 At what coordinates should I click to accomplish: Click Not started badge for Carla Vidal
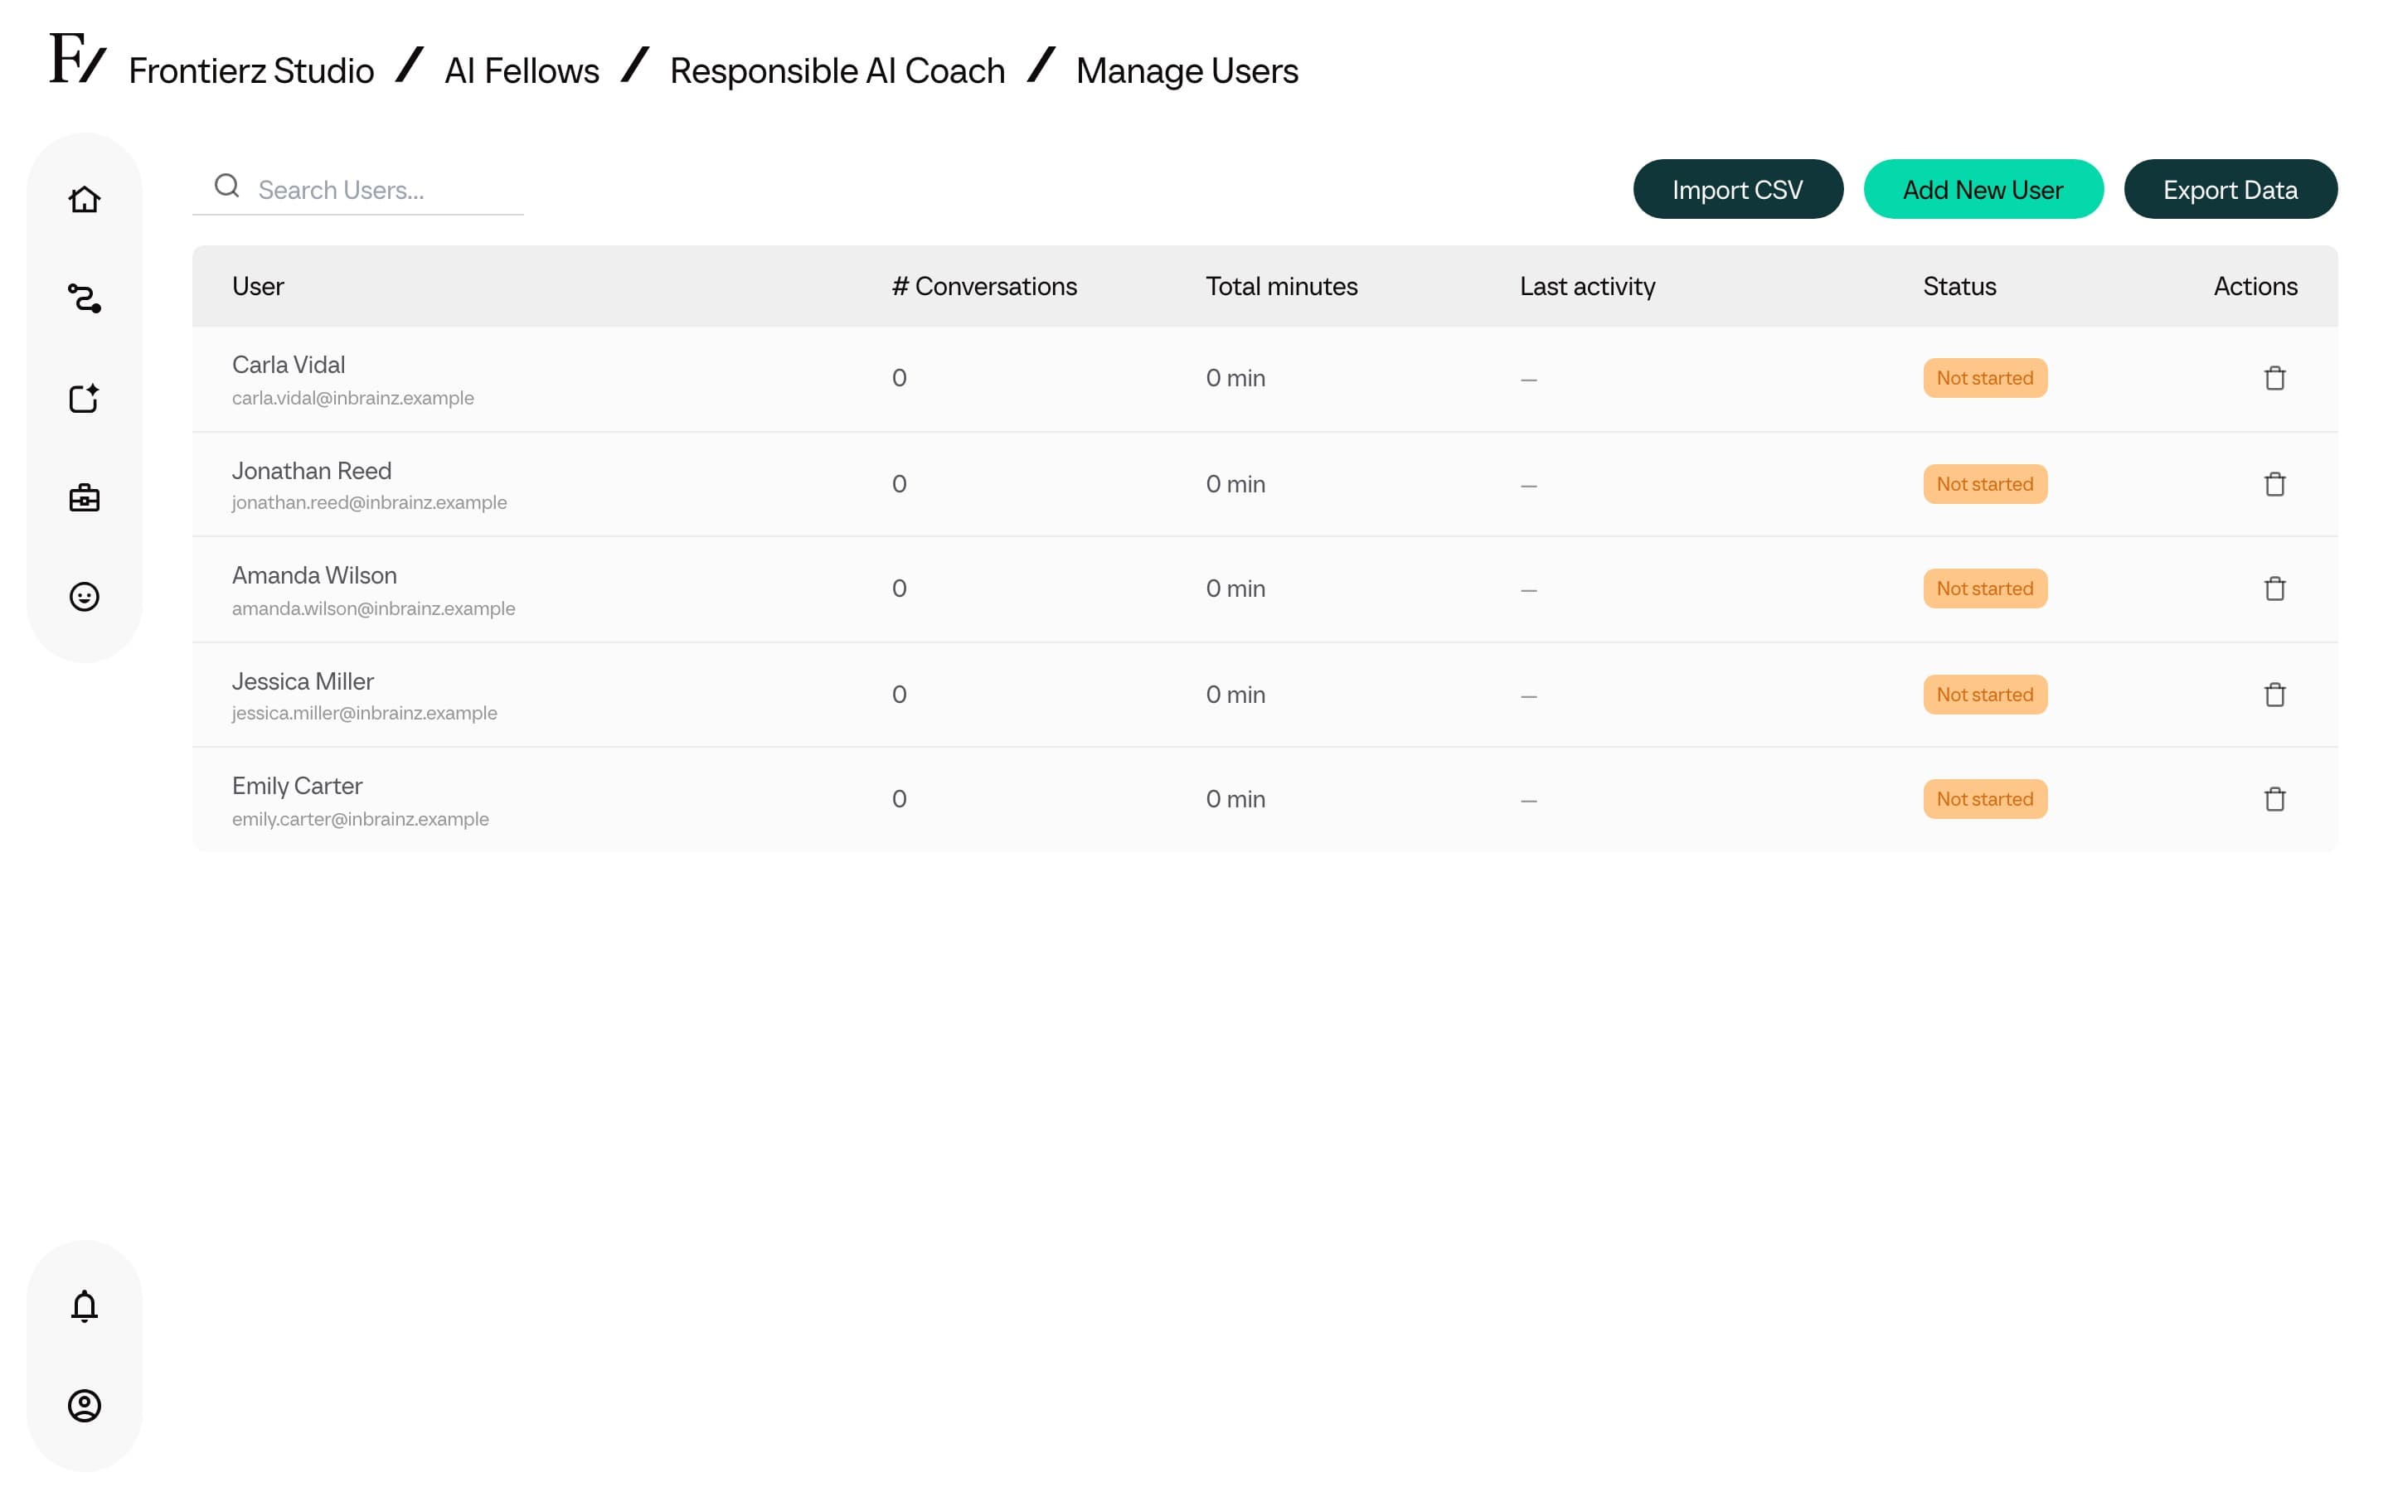click(x=1984, y=378)
